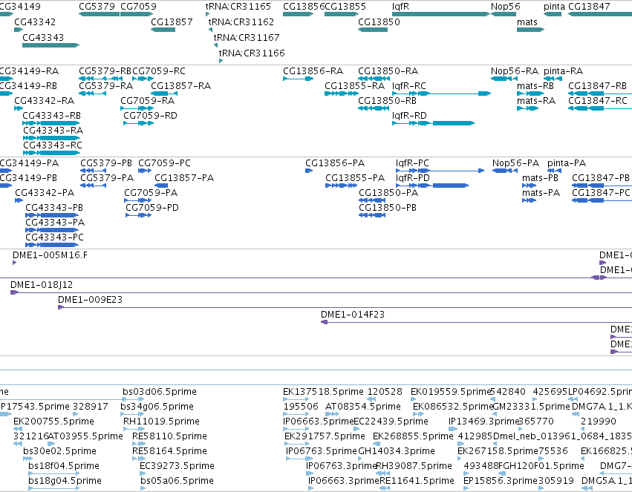The width and height of the screenshot is (632, 492).
Task: Click Nop56-PA protein feature
Action: coord(504,171)
